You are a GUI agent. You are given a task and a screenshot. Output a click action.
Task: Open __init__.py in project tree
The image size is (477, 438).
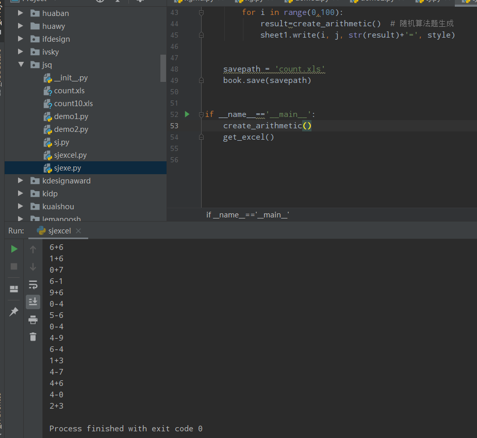tap(71, 78)
